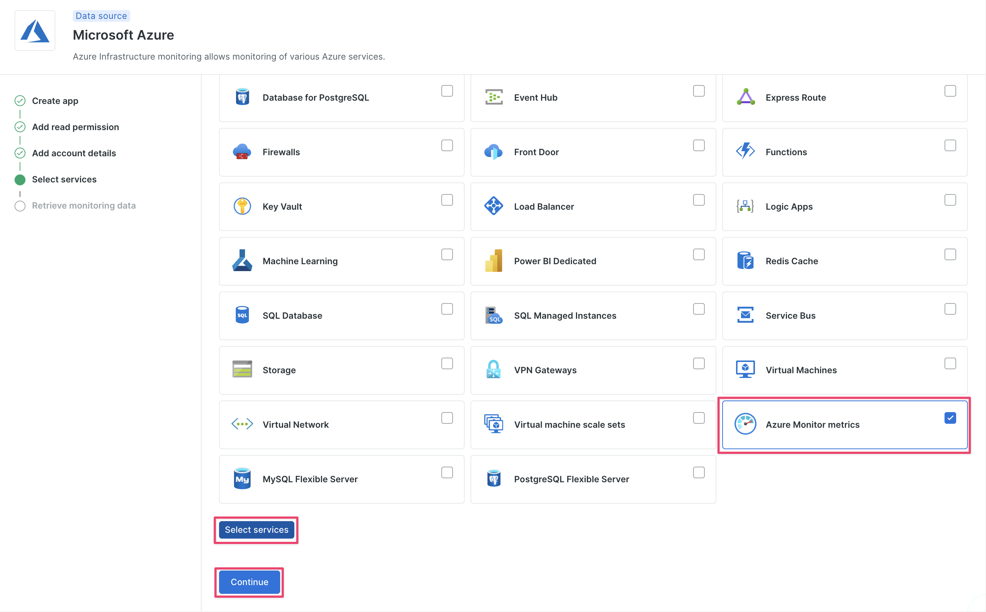986x612 pixels.
Task: Click the Machine Learning flask icon
Action: pos(242,261)
